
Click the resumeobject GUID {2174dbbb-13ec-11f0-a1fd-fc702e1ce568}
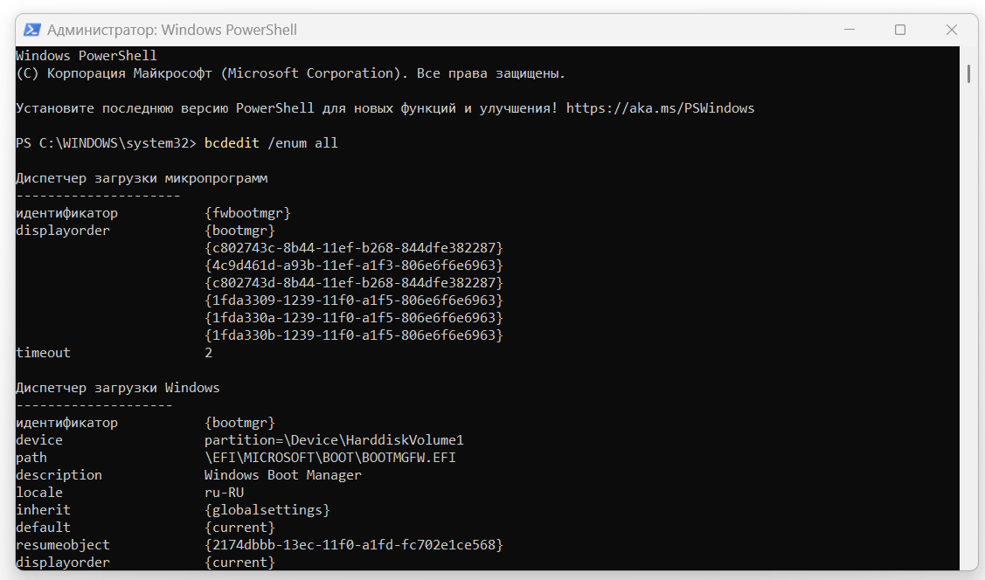tap(354, 545)
